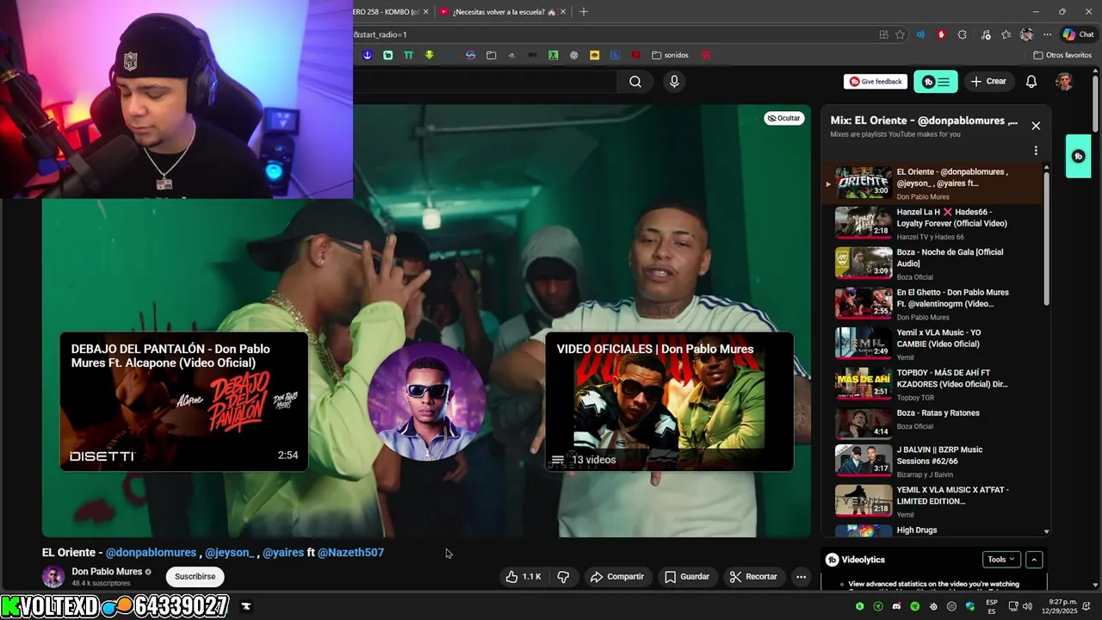
Task: Dislike the video with thumbs-down
Action: tap(563, 577)
